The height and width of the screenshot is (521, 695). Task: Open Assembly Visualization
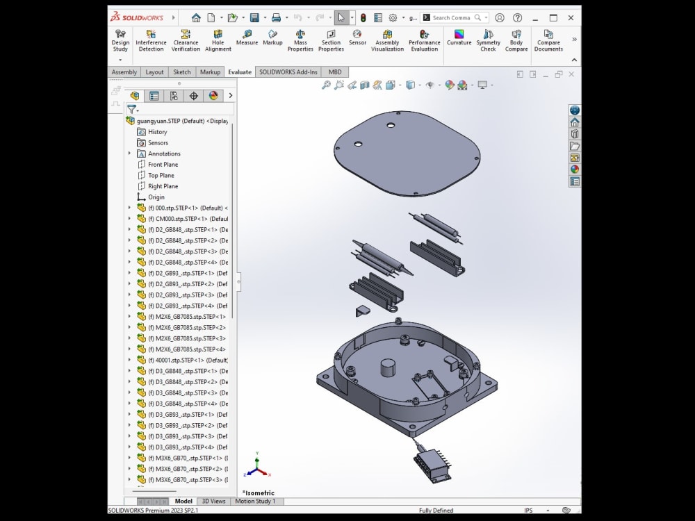pyautogui.click(x=387, y=41)
